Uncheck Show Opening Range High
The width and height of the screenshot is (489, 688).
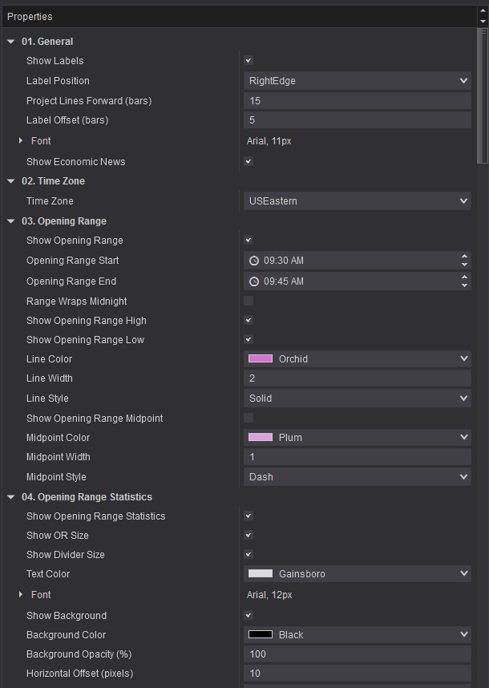pos(249,320)
